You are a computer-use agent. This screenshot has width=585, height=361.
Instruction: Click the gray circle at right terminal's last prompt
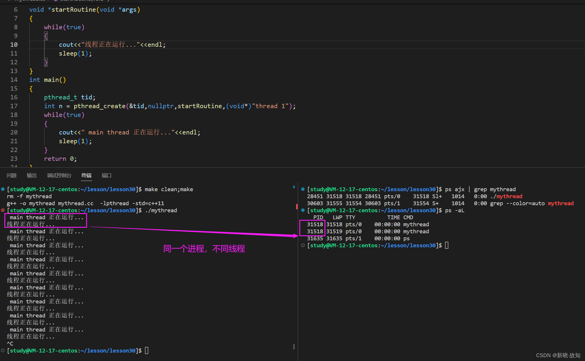(x=303, y=245)
